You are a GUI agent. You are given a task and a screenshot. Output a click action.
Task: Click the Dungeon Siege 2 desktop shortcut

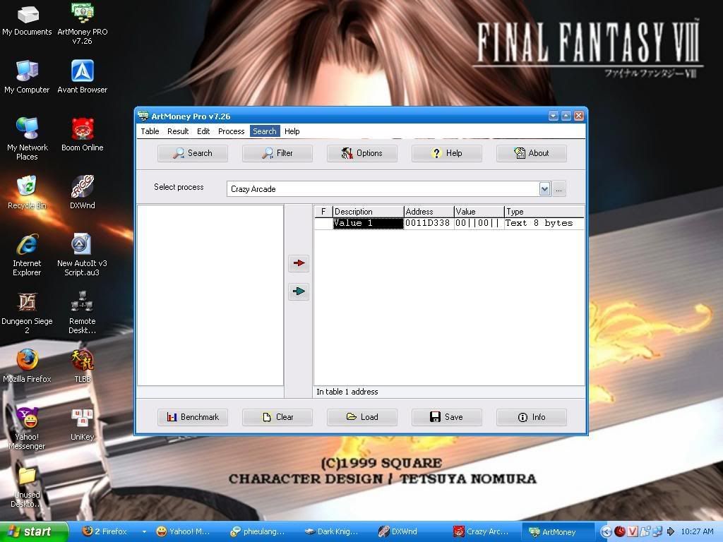28,313
